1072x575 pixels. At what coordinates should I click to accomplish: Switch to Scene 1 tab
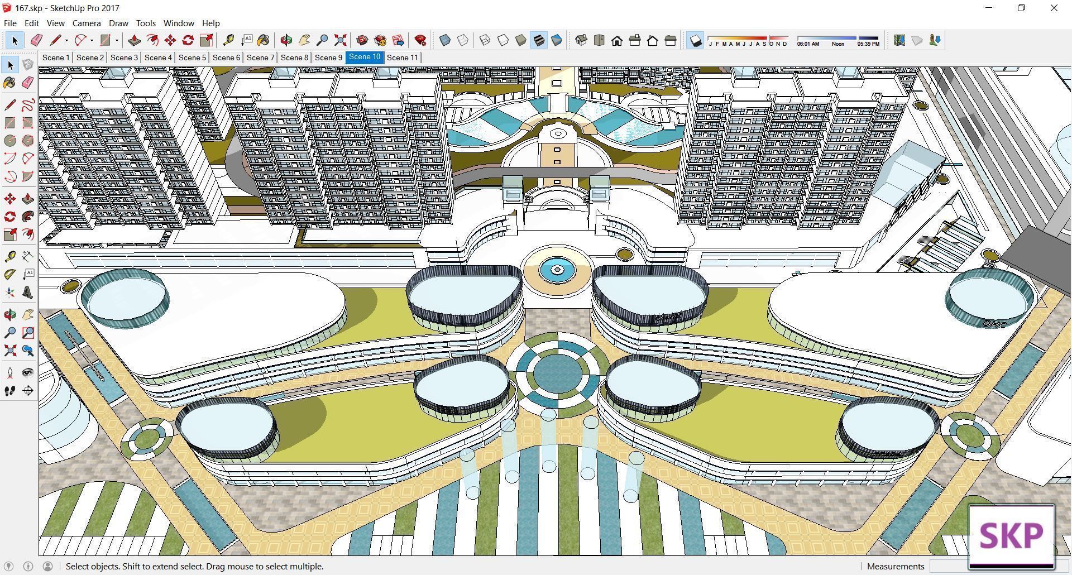(x=56, y=57)
